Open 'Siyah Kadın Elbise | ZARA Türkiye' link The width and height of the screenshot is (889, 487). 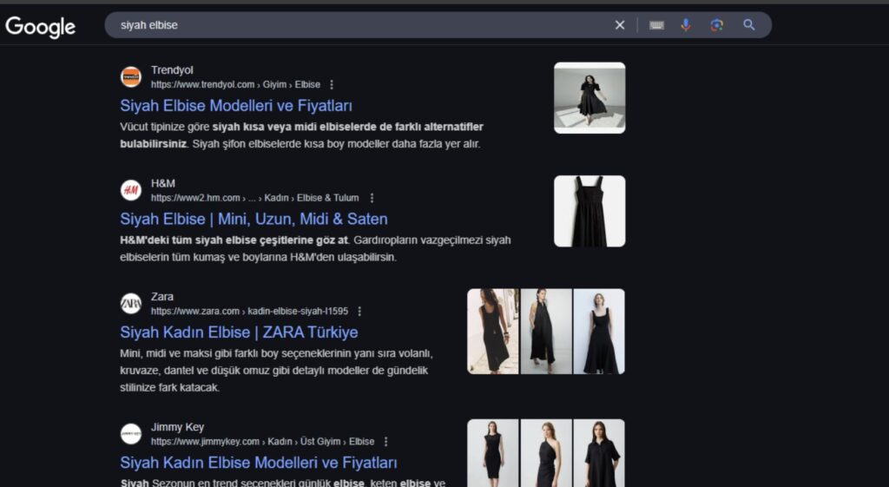[x=239, y=332]
